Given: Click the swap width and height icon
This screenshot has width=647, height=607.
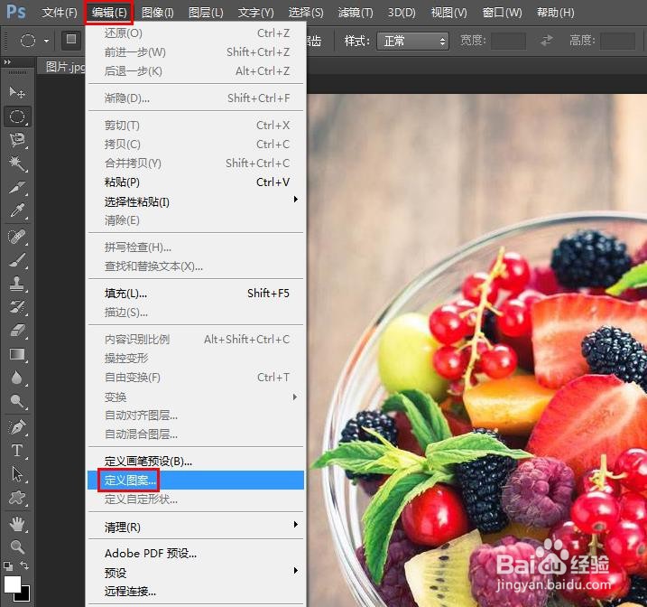Looking at the screenshot, I should tap(547, 41).
